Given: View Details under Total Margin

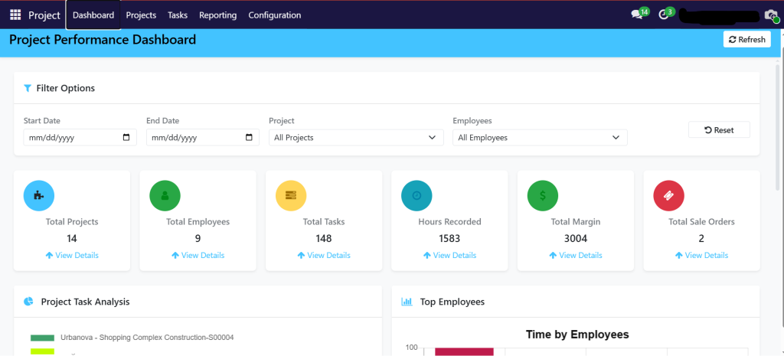Looking at the screenshot, I should pyautogui.click(x=576, y=256).
